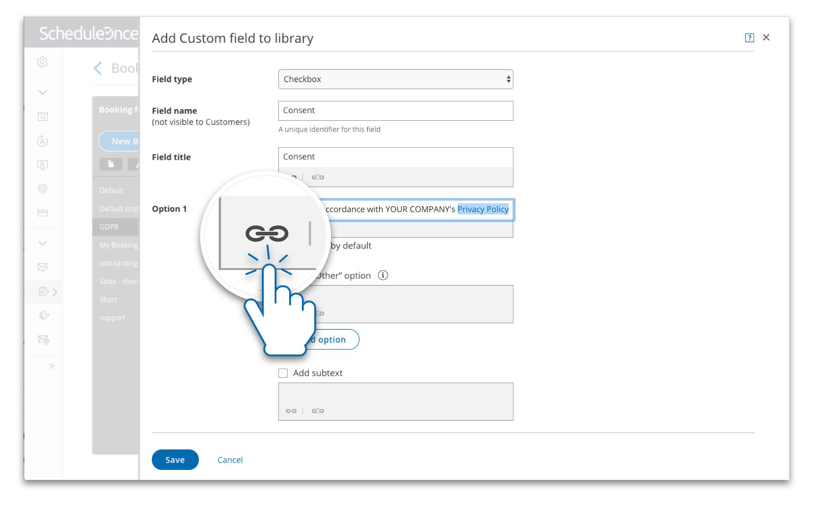Go back using the blue arrow
823x509 pixels.
pyautogui.click(x=98, y=68)
